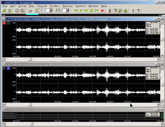165x127 pixels.
Task: Select left channel headphone icon
Action: (17, 11)
